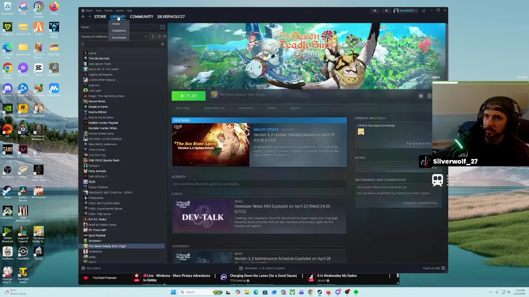Switch library to grid view icon
The width and height of the screenshot is (529, 297).
click(162, 27)
